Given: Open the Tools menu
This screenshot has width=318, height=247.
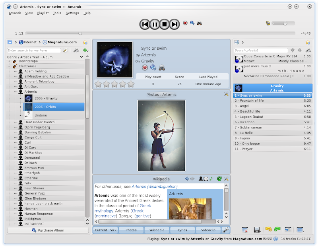Looking at the screenshot, I should point(57,13).
